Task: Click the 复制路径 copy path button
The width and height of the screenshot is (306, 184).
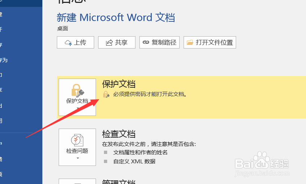Action: (159, 42)
